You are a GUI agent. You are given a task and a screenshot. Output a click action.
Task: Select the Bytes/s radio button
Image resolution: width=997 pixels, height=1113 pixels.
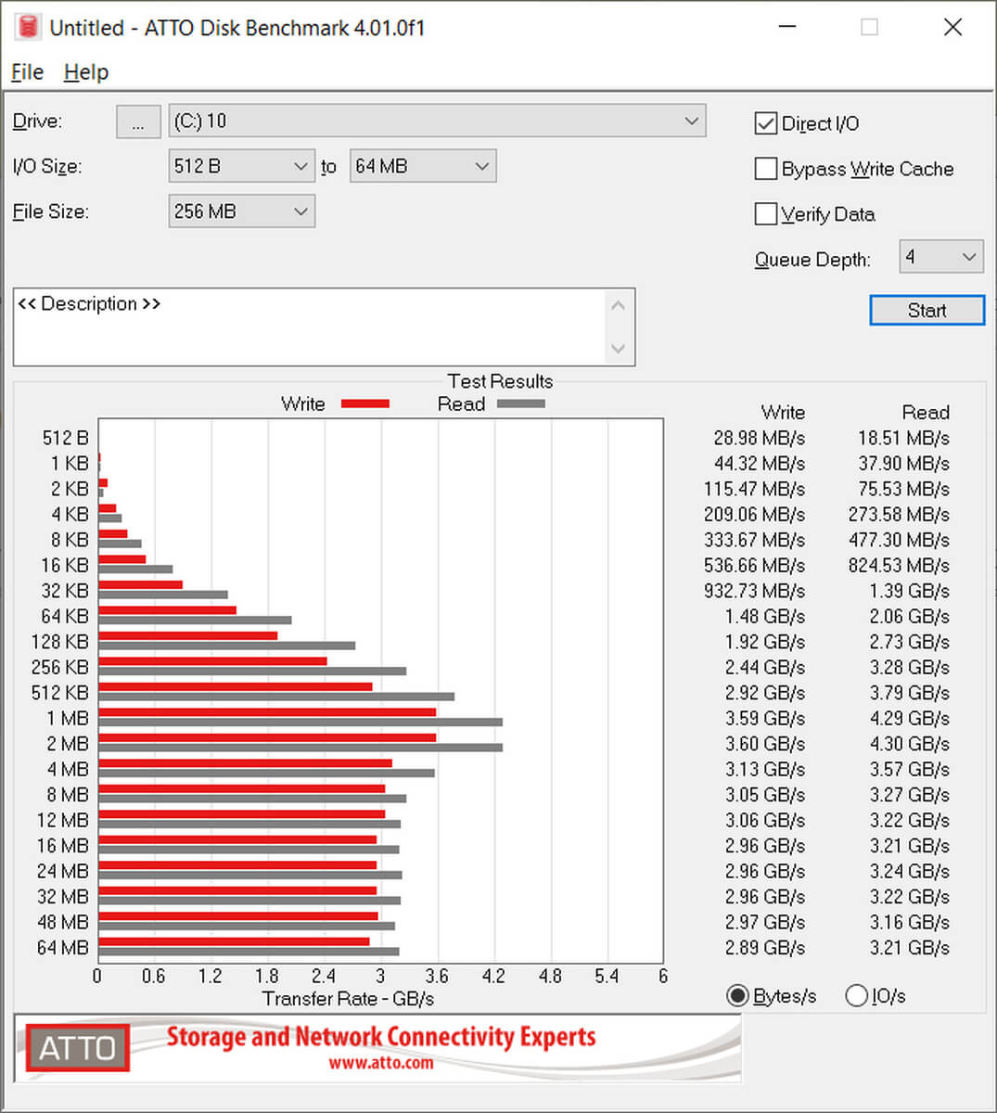pyautogui.click(x=737, y=996)
